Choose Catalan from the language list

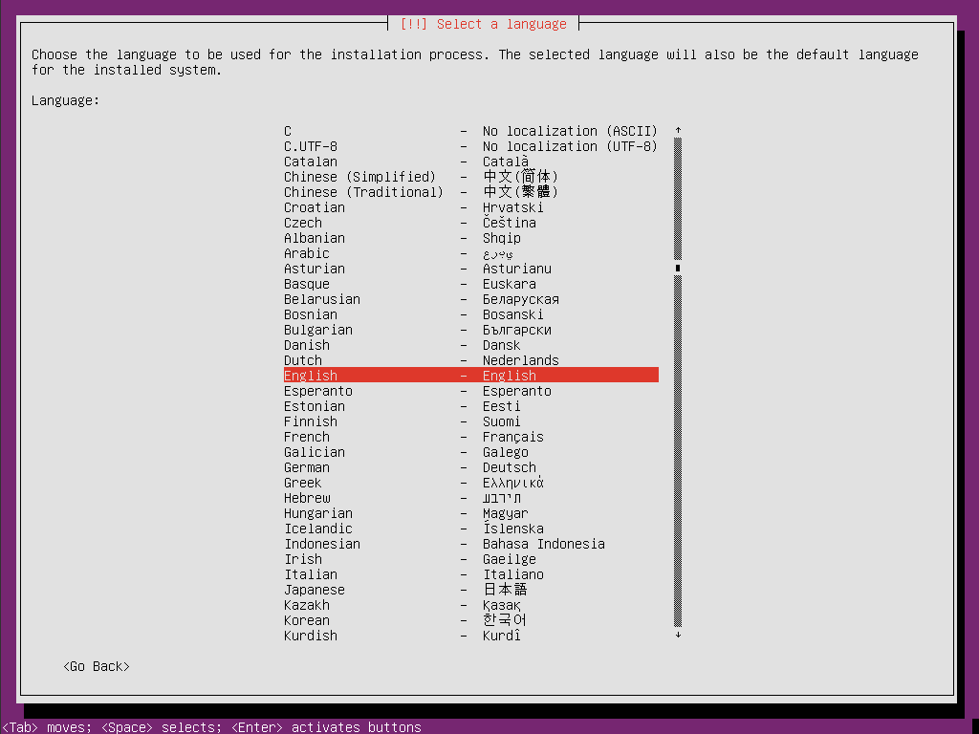[x=470, y=162]
